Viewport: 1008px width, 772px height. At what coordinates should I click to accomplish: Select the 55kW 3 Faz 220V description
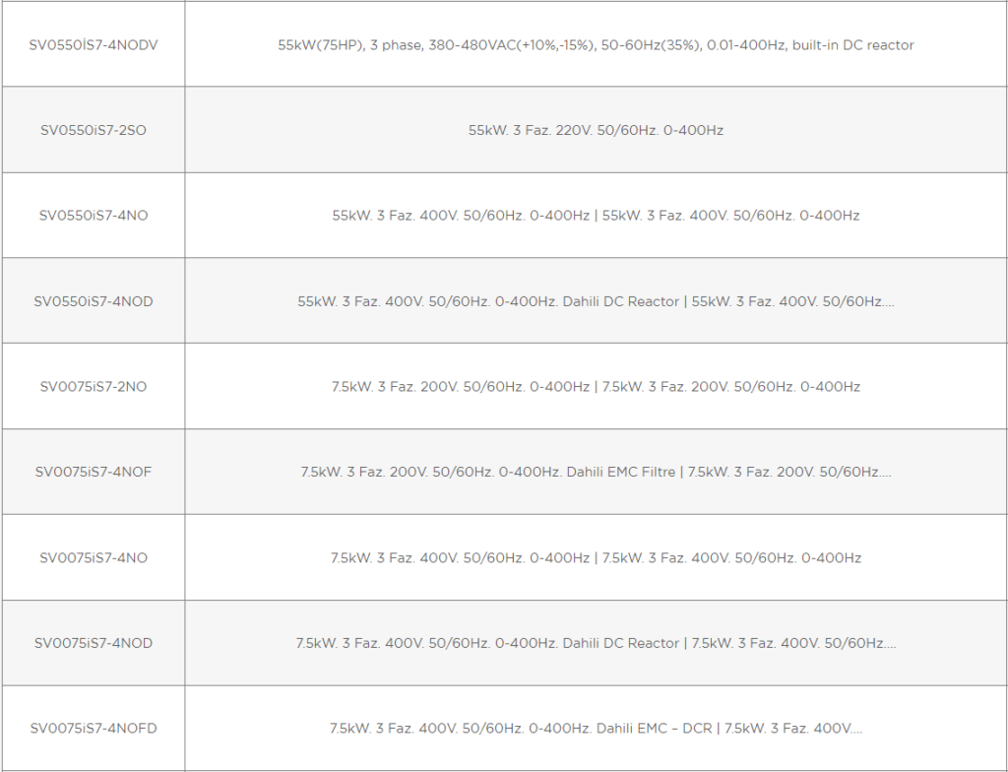[596, 130]
